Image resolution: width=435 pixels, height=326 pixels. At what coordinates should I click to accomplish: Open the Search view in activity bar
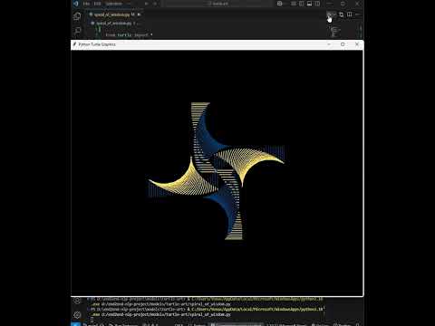click(77, 31)
